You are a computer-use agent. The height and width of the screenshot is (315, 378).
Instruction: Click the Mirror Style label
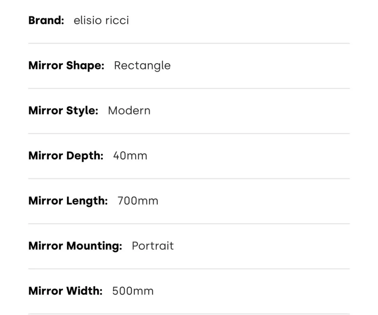[x=63, y=110]
